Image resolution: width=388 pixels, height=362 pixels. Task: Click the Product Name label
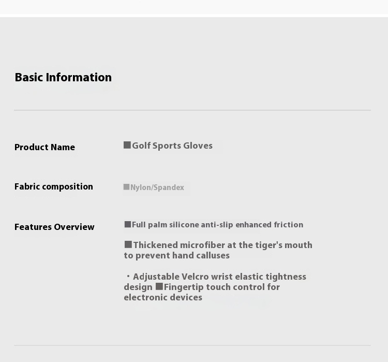(x=44, y=147)
